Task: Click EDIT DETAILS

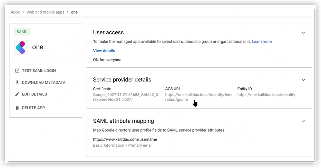Action: click(35, 94)
